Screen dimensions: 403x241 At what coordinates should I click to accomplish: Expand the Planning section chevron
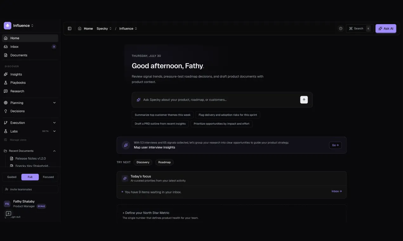coord(54,103)
